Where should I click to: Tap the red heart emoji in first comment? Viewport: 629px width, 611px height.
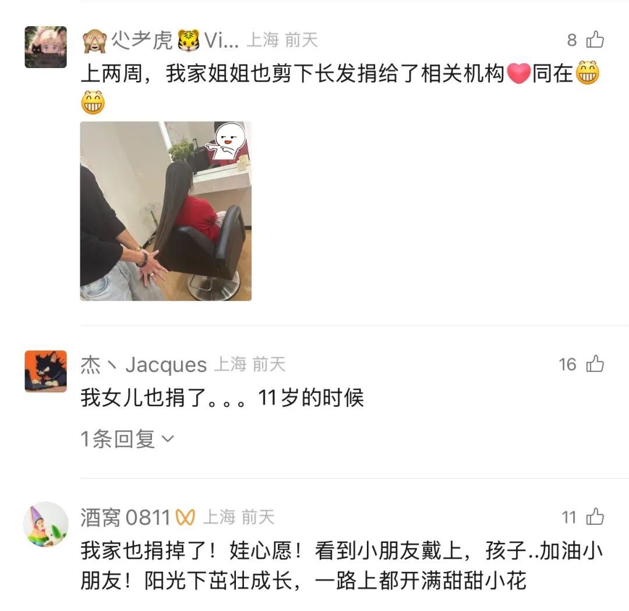pyautogui.click(x=519, y=73)
